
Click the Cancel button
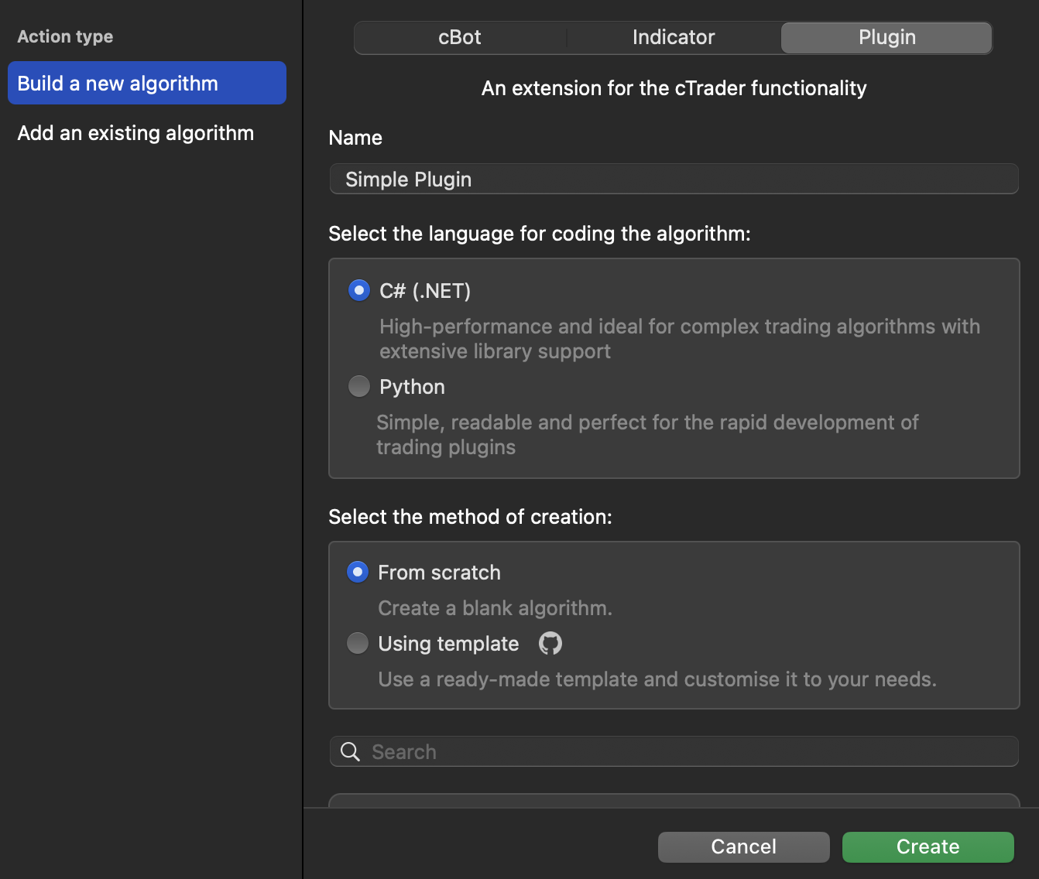743,847
